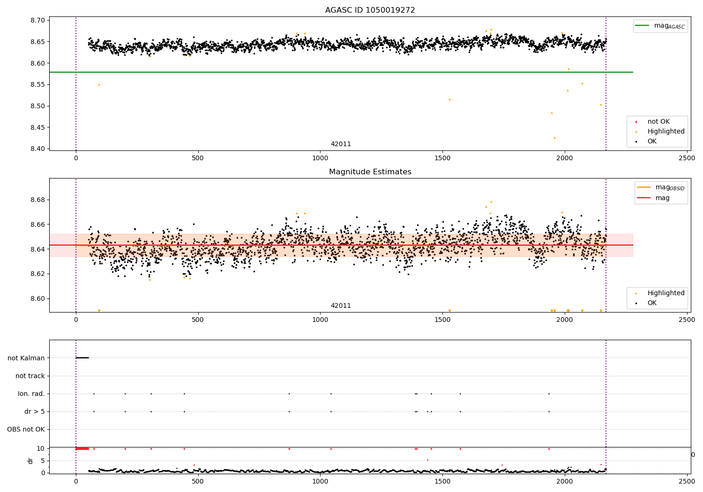Click the 8.60 y-axis tick in the middle plot
Screen dimensions: 703x492
pos(38,298)
